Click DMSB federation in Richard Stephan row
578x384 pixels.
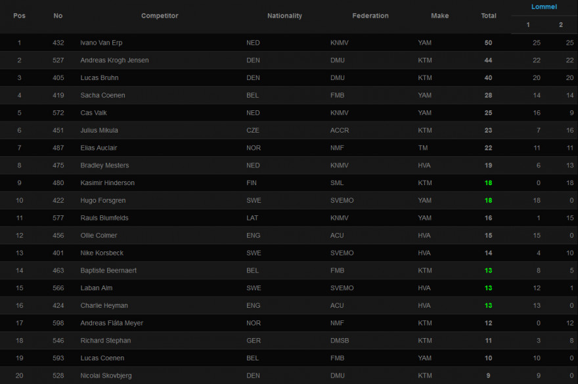(340, 340)
